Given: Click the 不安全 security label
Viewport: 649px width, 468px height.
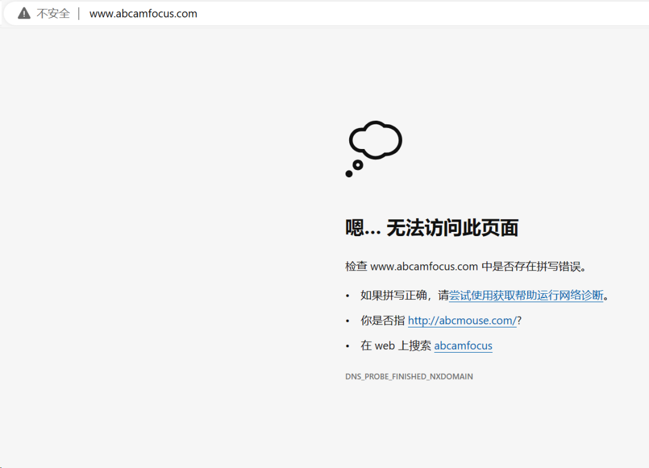Looking at the screenshot, I should point(53,14).
